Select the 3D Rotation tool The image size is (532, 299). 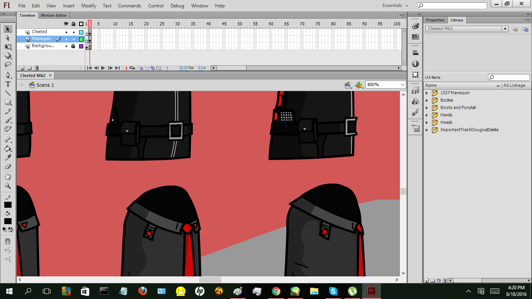[8, 56]
